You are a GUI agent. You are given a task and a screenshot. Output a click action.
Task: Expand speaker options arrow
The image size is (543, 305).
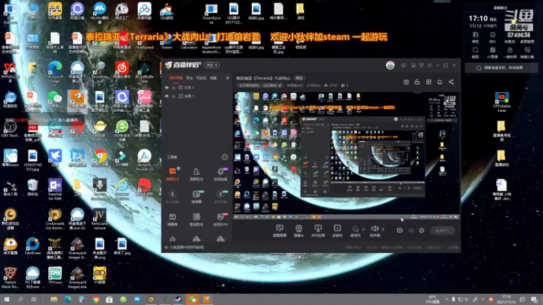[x=383, y=229]
